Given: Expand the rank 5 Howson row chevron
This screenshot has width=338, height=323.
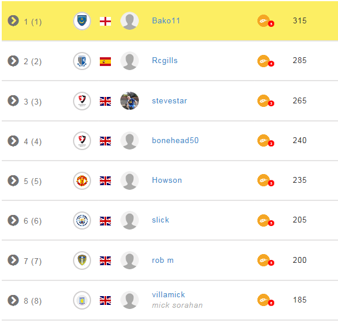Looking at the screenshot, I should tap(13, 180).
